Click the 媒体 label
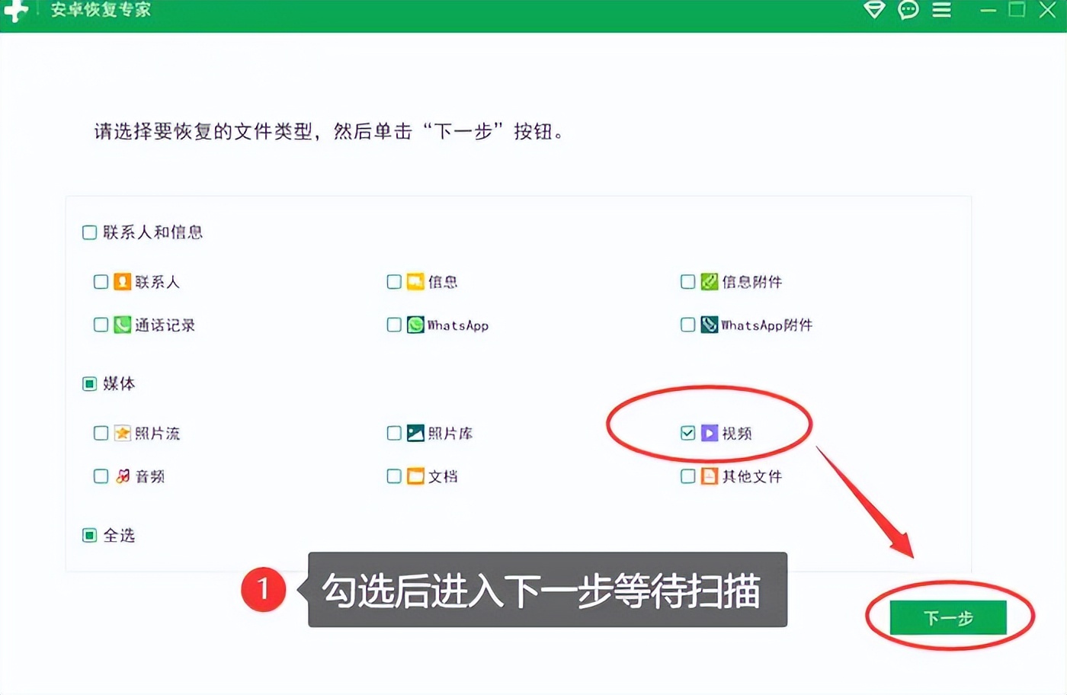 pyautogui.click(x=119, y=383)
